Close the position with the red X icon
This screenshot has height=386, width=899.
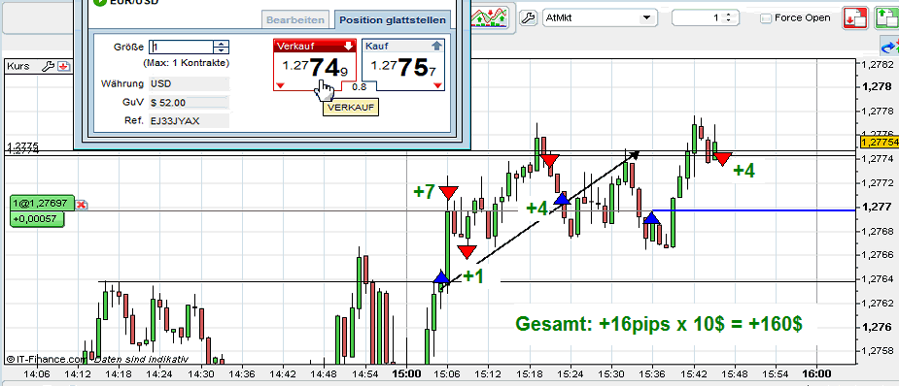[x=82, y=204]
